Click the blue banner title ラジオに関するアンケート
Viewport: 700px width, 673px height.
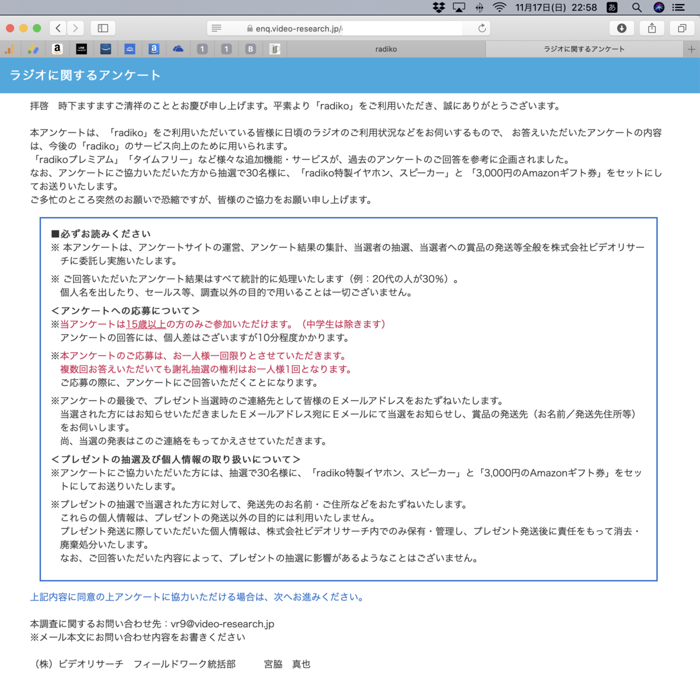85,75
